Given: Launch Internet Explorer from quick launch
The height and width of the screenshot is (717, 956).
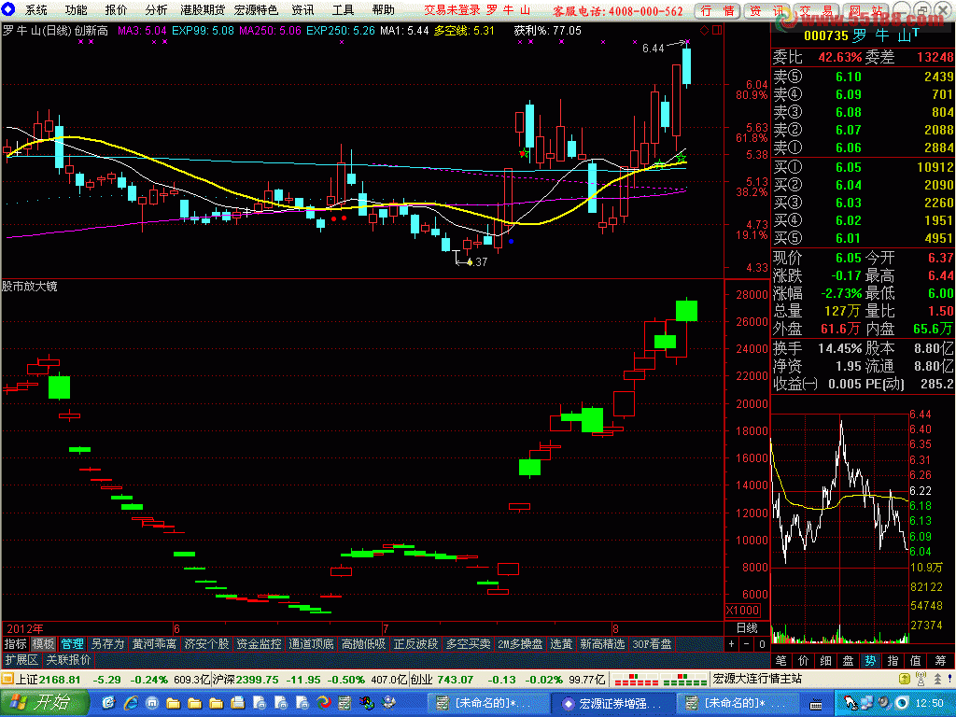Looking at the screenshot, I should pos(131,703).
